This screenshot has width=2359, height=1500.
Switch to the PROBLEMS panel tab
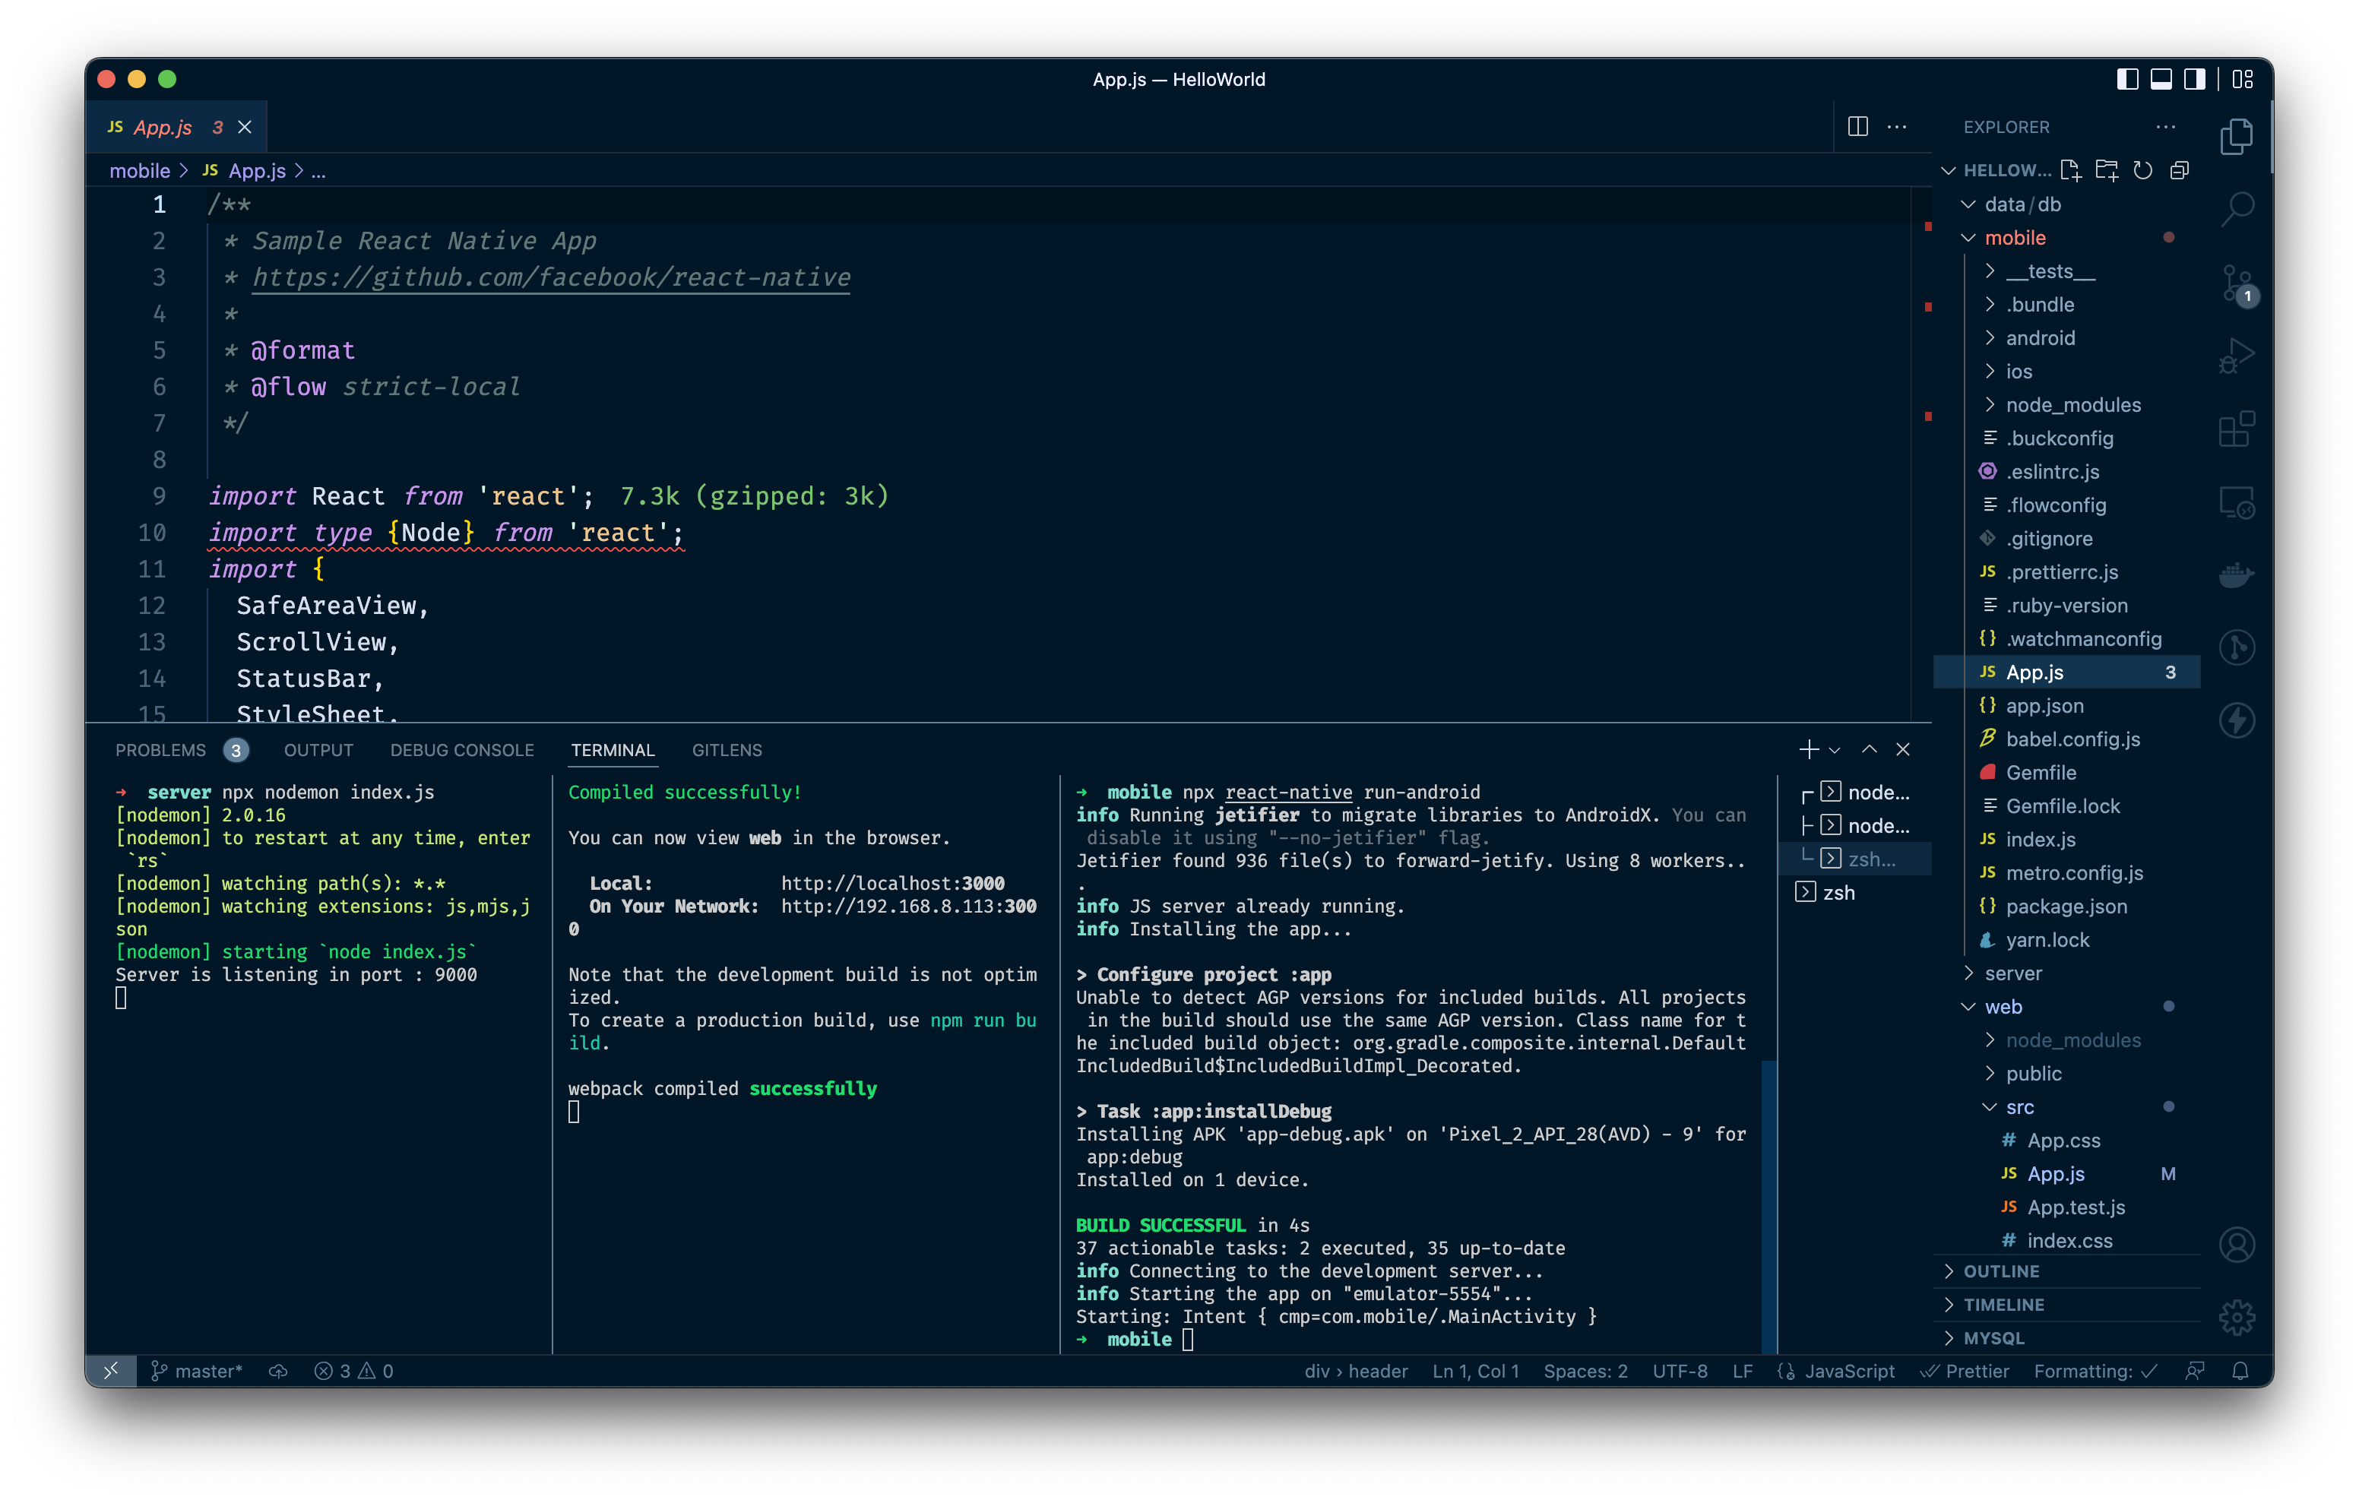pos(160,751)
